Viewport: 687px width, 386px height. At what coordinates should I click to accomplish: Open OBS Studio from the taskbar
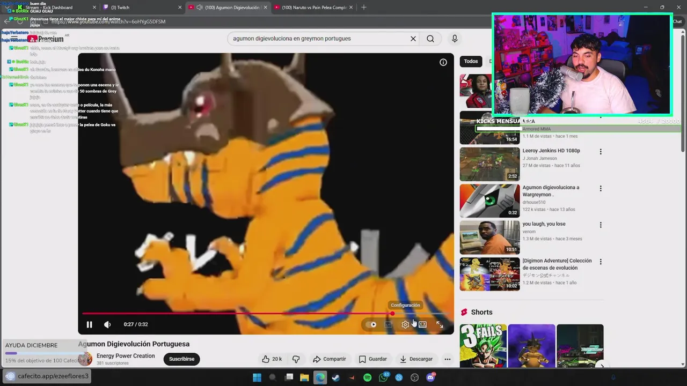pos(415,377)
